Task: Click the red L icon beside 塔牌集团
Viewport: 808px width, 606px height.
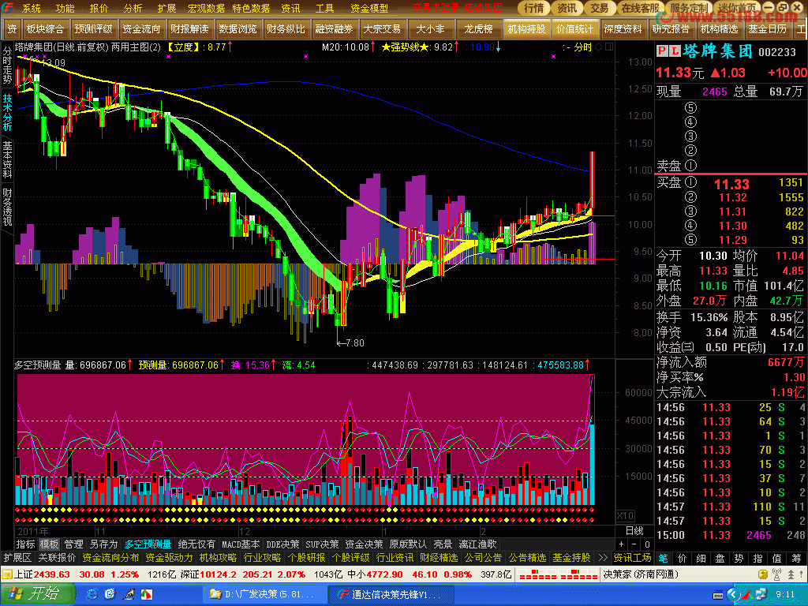Action: point(675,50)
